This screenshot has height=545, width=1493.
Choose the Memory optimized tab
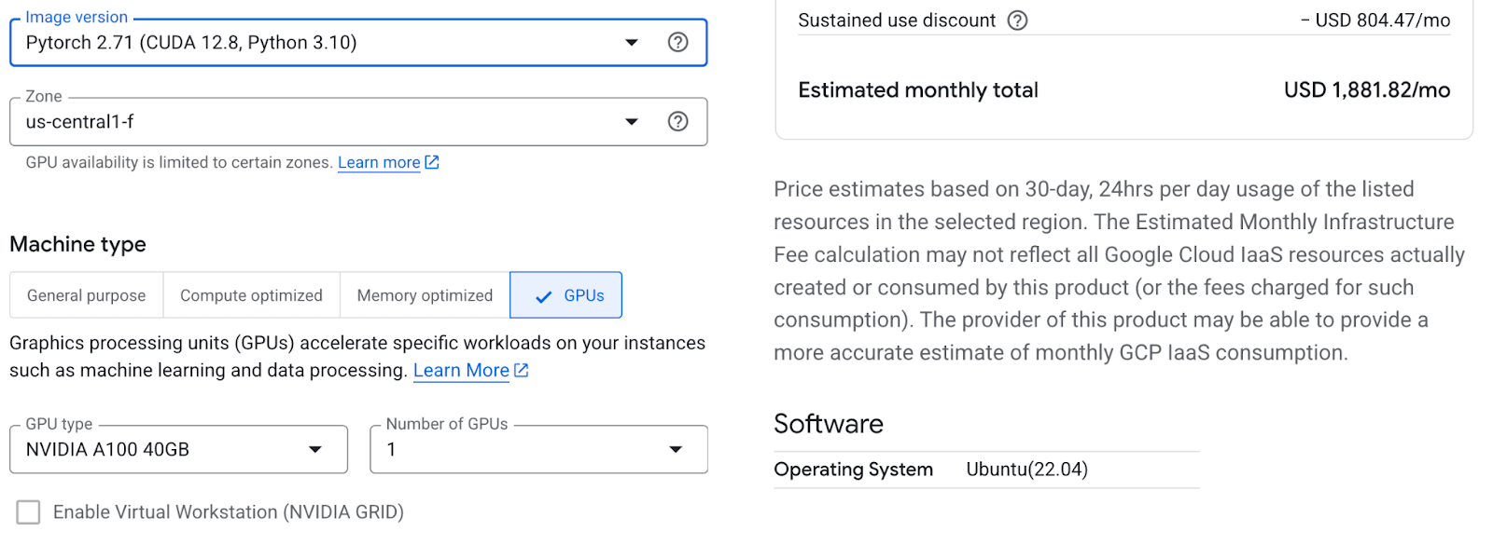pyautogui.click(x=425, y=295)
